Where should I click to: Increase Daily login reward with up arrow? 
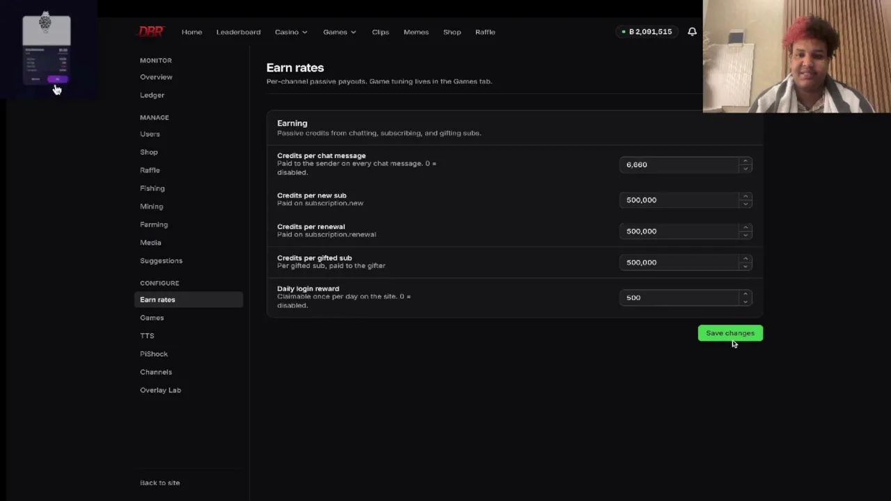746,294
